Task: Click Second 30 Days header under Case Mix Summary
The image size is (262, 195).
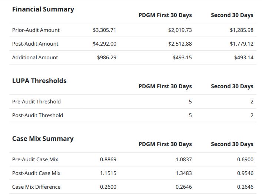Action: [232, 144]
